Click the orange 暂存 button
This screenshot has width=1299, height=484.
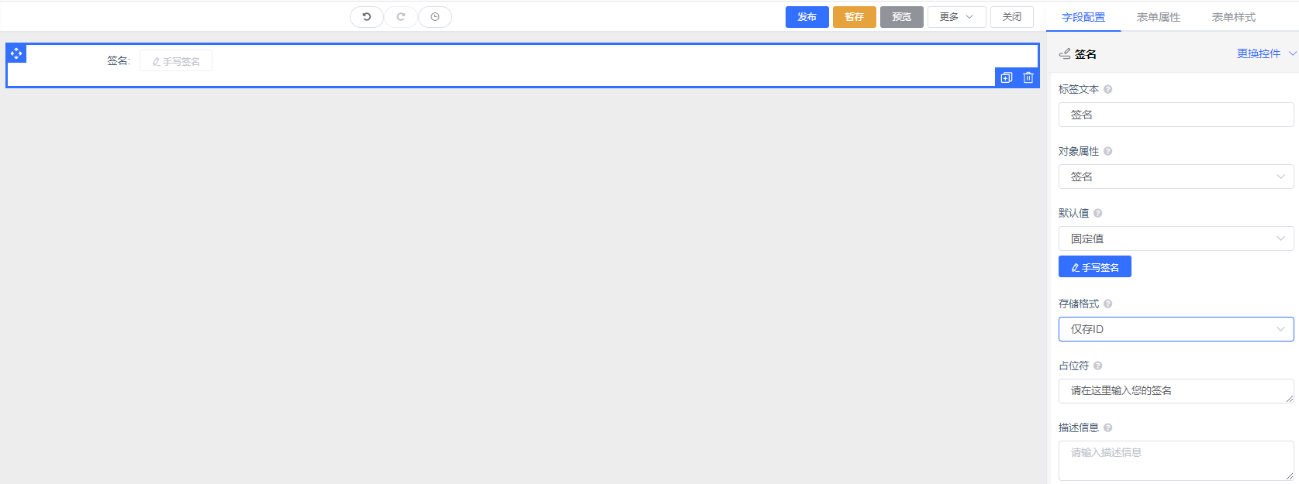click(x=855, y=17)
